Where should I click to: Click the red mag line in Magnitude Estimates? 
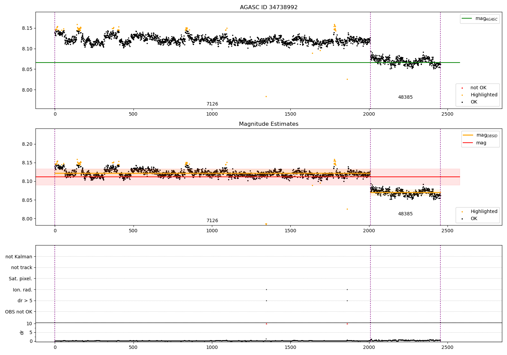[248, 177]
